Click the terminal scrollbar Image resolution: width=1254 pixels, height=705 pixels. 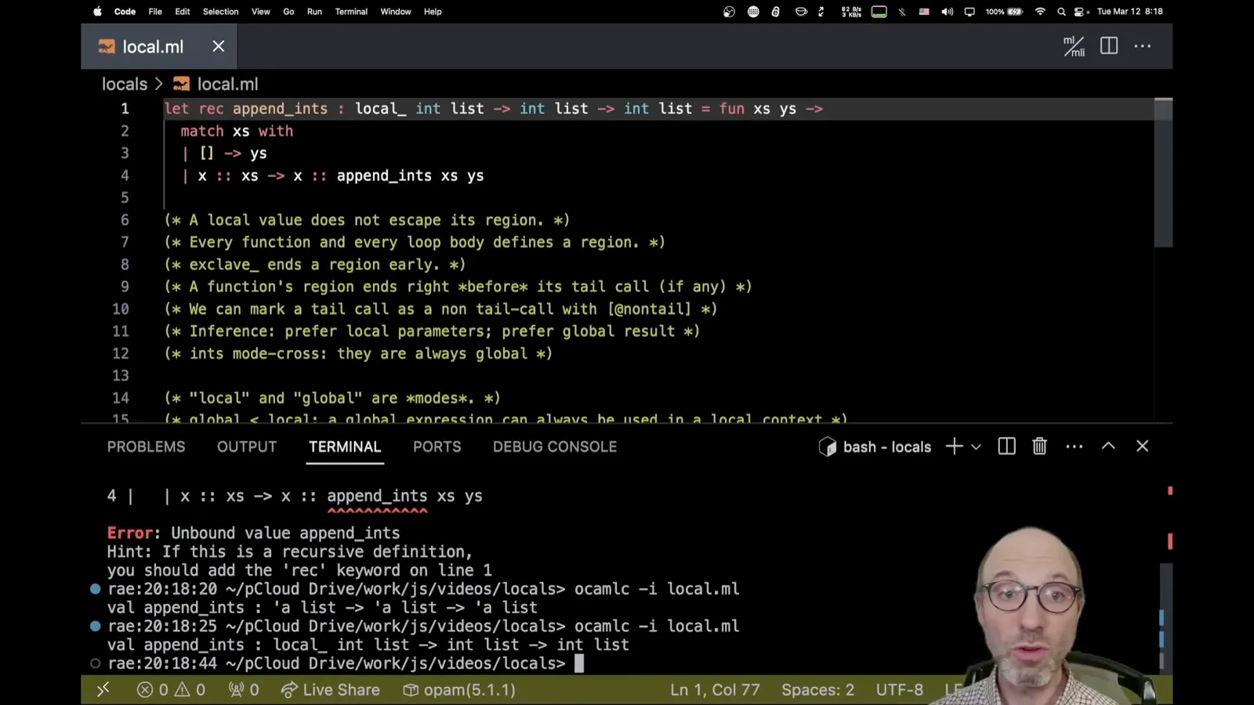[1165, 617]
